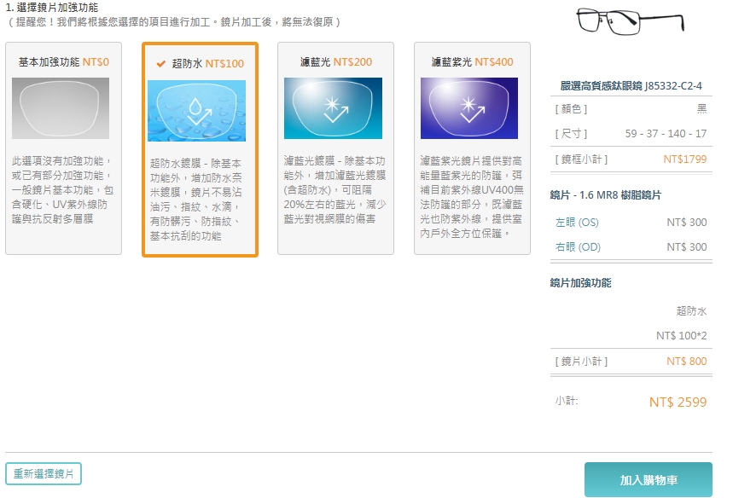Viewport: 733px width, 498px height.
Task: Click the plain gray lens image
Action: [61, 108]
